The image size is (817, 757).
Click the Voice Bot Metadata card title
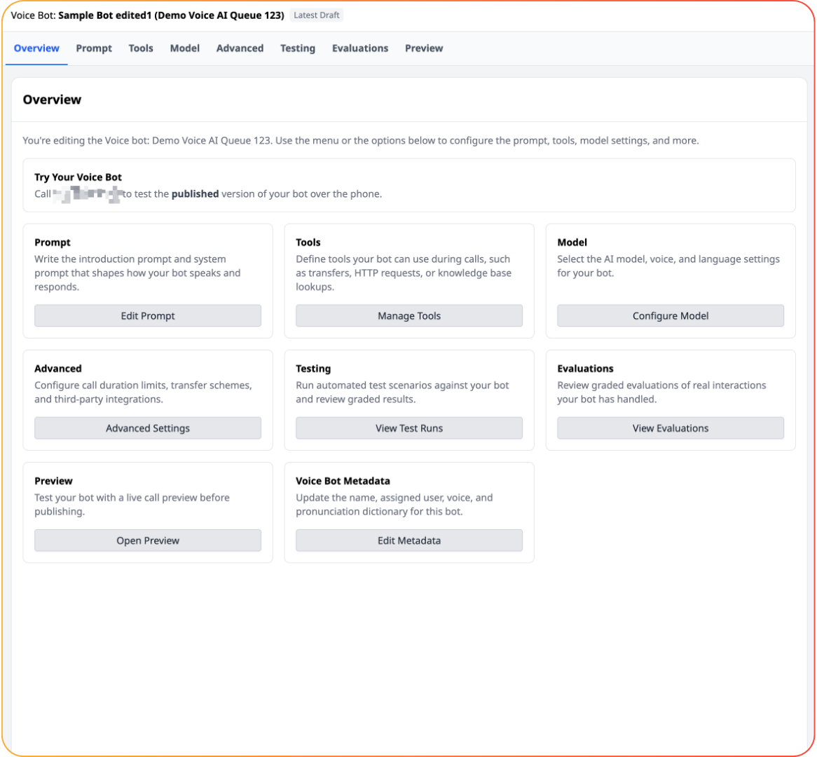click(x=343, y=481)
